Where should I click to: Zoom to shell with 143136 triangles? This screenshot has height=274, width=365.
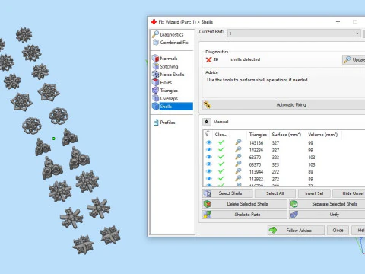(238, 142)
